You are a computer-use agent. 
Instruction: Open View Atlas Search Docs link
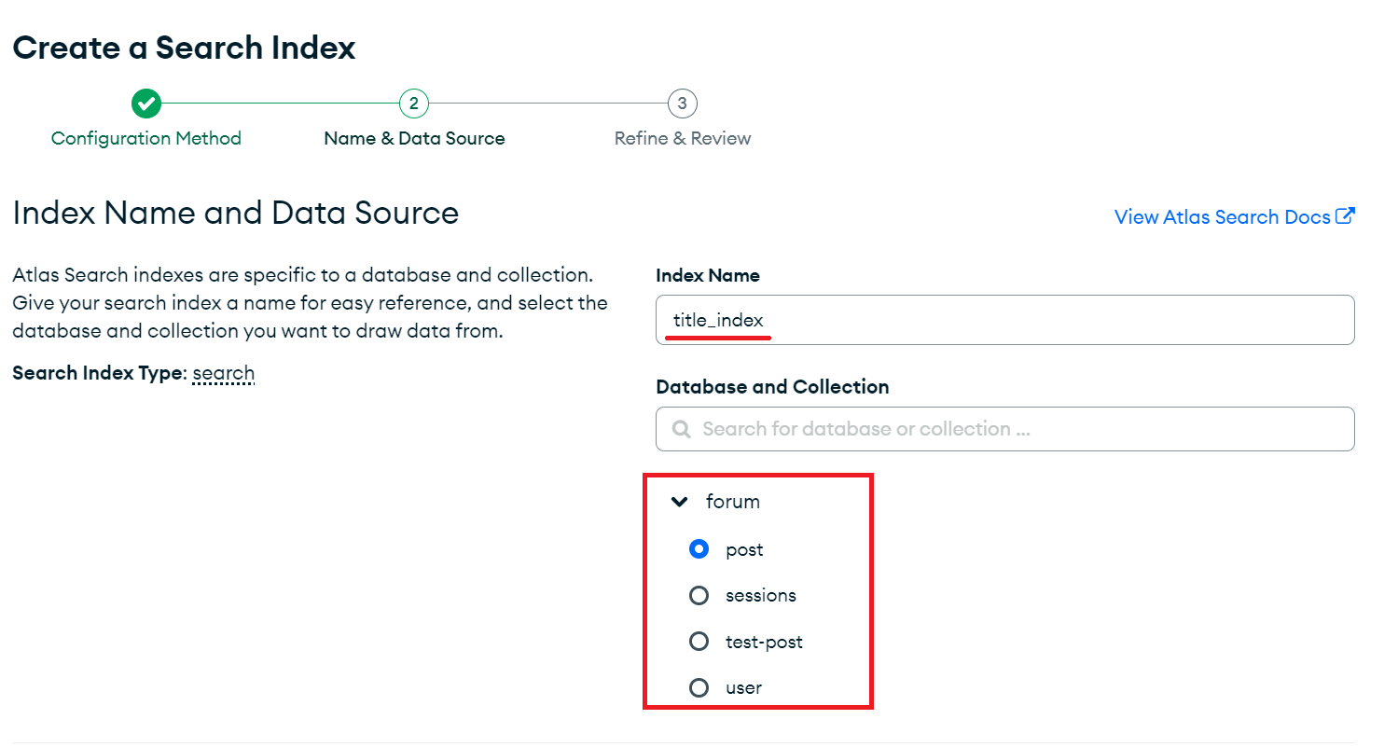pyautogui.click(x=1222, y=217)
